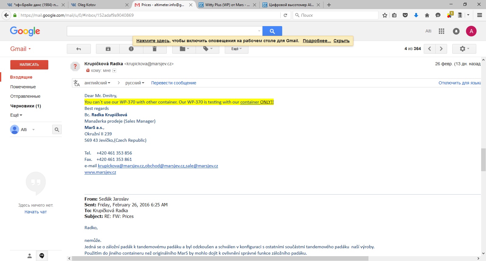
Task: Show message details via recipient arrow
Action: (x=115, y=71)
